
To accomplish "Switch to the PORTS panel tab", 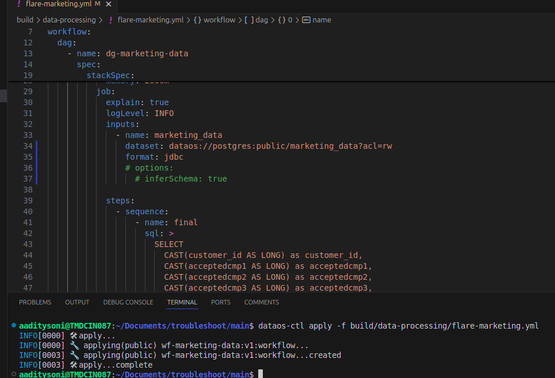I will point(220,302).
